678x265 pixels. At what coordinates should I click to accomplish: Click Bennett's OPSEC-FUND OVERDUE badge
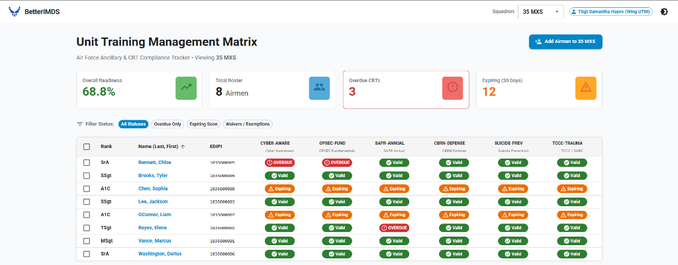337,163
